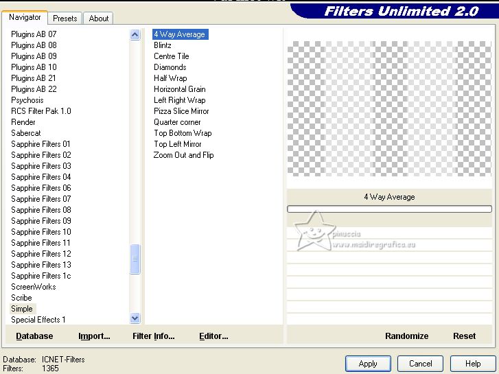Click the Database button
Image resolution: width=499 pixels, height=374 pixels.
34,336
